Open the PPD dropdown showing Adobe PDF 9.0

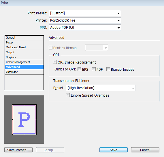(85, 28)
